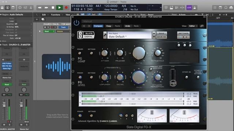Image resolution: width=234 pixels, height=131 pixels.
Task: Open the Loop Browser icon
Action: (226, 8)
